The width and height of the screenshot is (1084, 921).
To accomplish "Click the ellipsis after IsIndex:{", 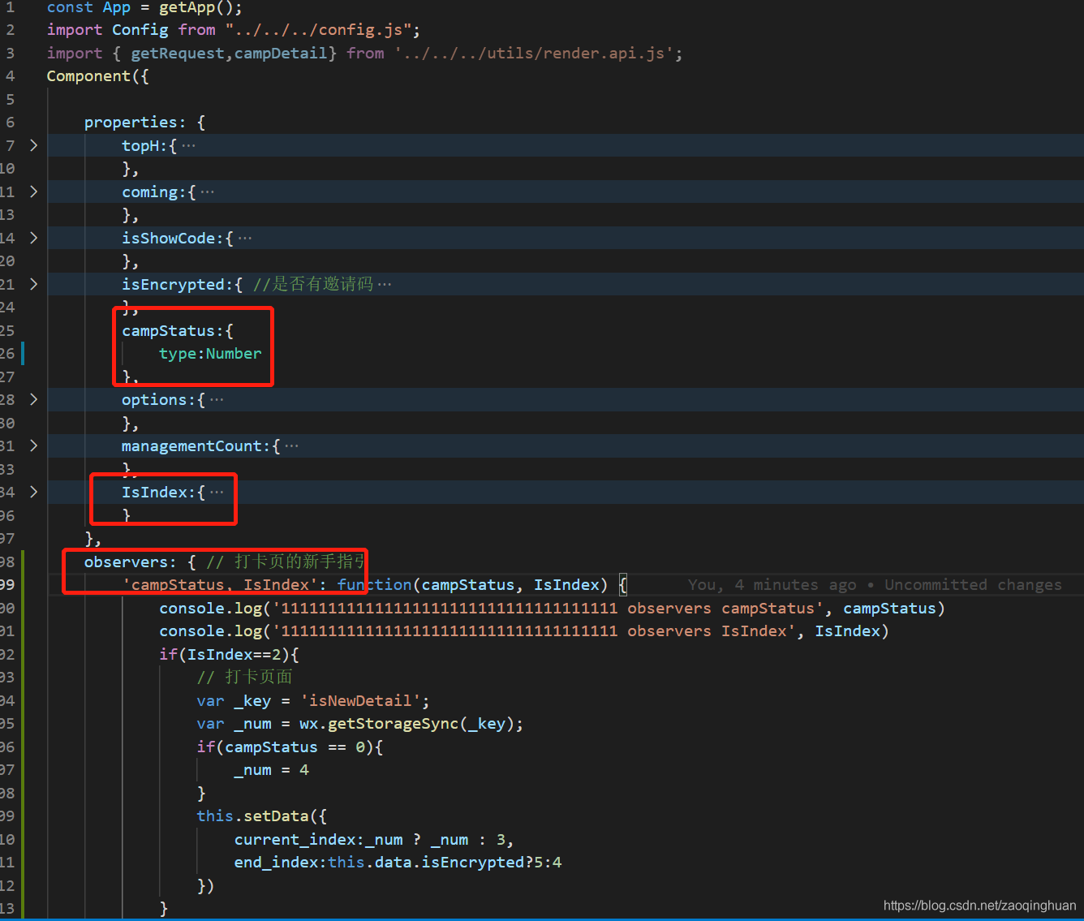I will [x=217, y=493].
